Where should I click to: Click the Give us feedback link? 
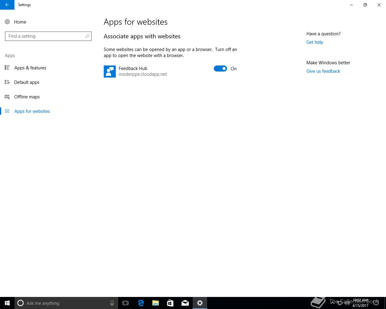[x=323, y=71]
